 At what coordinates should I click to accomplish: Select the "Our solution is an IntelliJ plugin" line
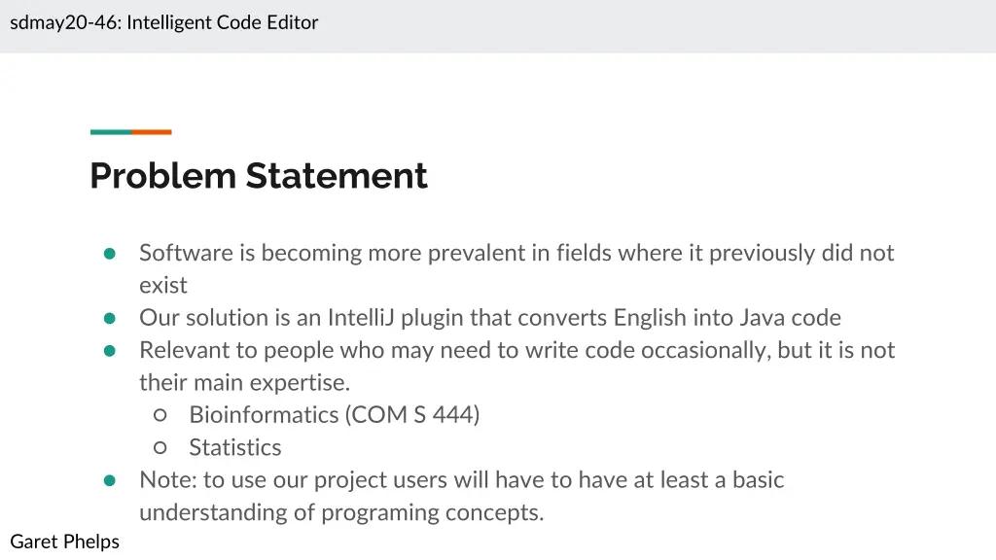[489, 318]
